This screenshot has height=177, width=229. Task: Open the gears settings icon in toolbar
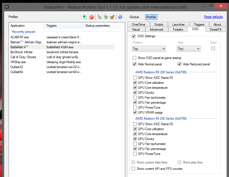click(99, 17)
